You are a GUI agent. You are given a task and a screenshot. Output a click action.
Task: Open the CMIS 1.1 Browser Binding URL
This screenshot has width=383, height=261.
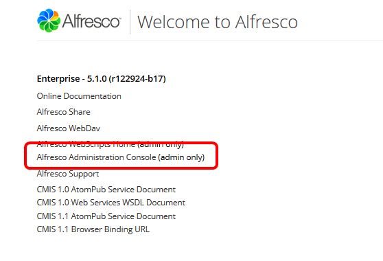[x=93, y=229]
